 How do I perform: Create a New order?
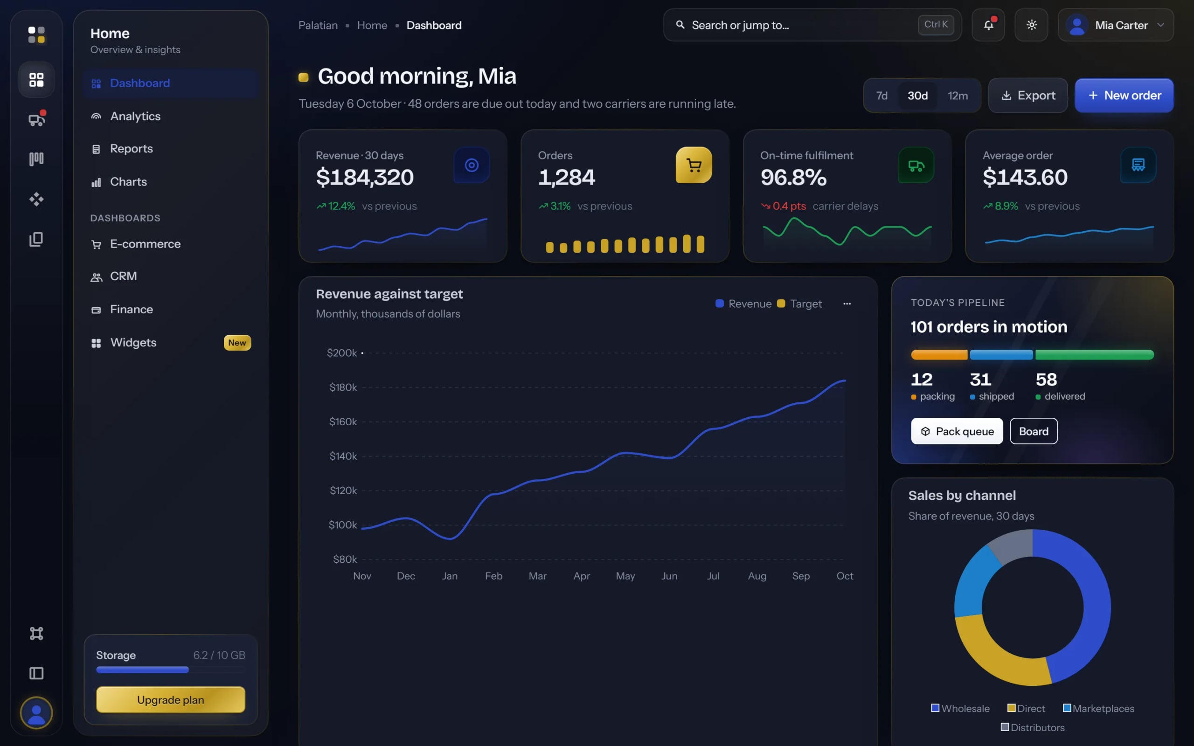click(1125, 95)
